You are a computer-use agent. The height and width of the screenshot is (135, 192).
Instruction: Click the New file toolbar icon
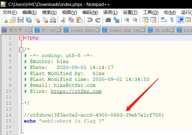(4, 20)
